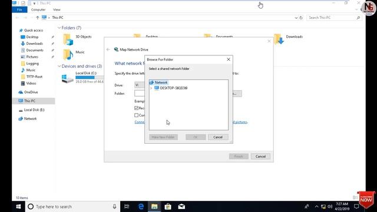The width and height of the screenshot is (377, 212).
Task: Open the View ribbon tab
Action: tap(57, 9)
